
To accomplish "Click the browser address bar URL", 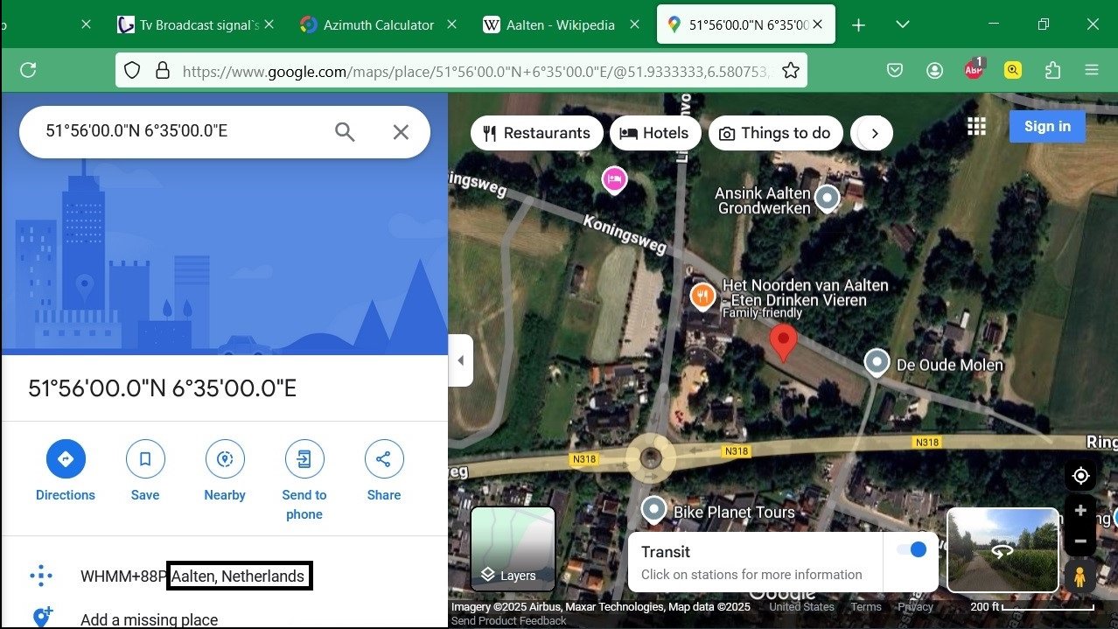I will point(477,71).
